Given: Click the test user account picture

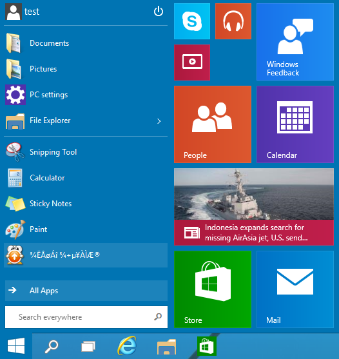Looking at the screenshot, I should pyautogui.click(x=14, y=12).
